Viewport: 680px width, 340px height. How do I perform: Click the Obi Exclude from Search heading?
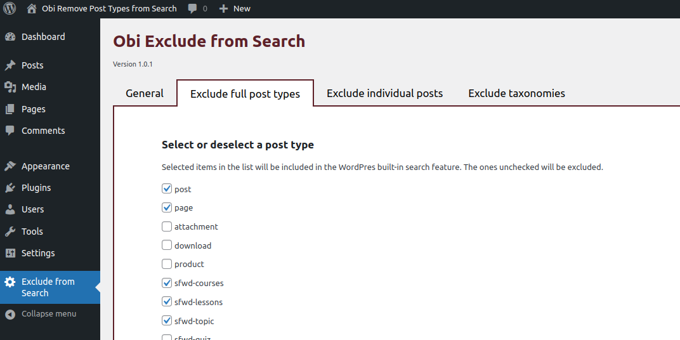click(209, 41)
